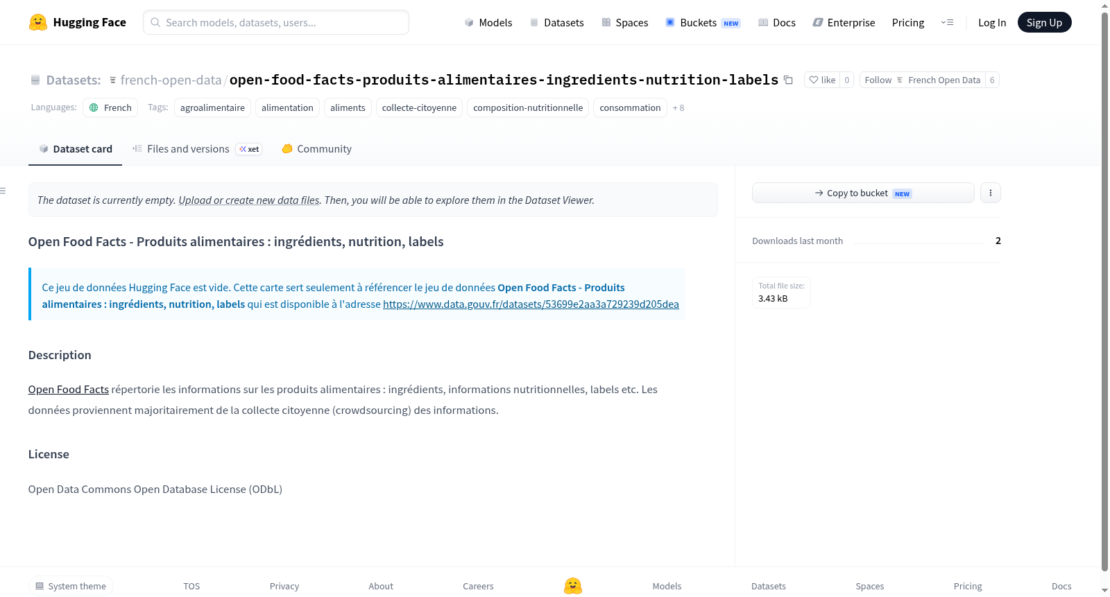Image resolution: width=1110 pixels, height=597 pixels.
Task: Click the xet badge on Files and versions
Action: [x=249, y=149]
